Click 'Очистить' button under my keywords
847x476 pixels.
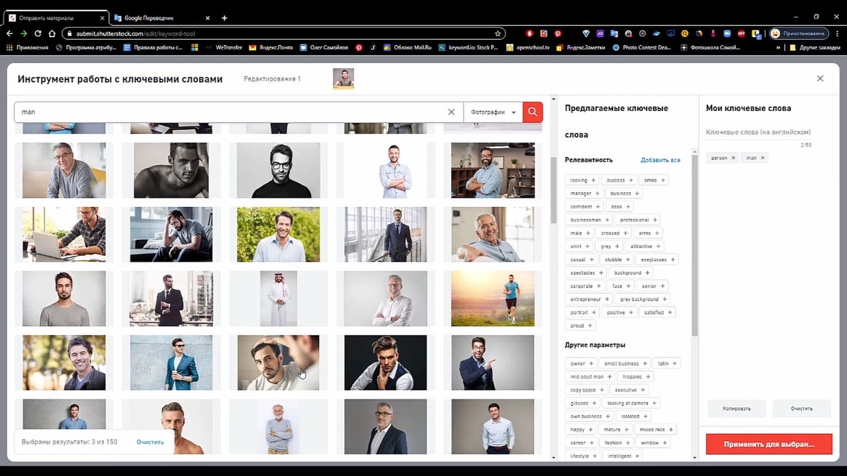801,409
